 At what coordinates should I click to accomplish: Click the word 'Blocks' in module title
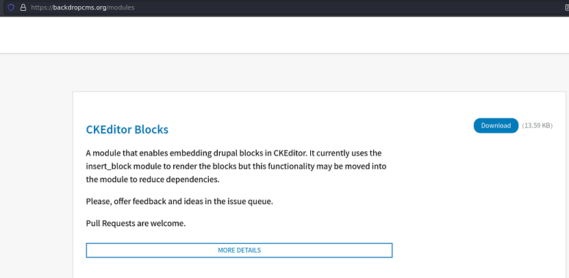click(151, 129)
